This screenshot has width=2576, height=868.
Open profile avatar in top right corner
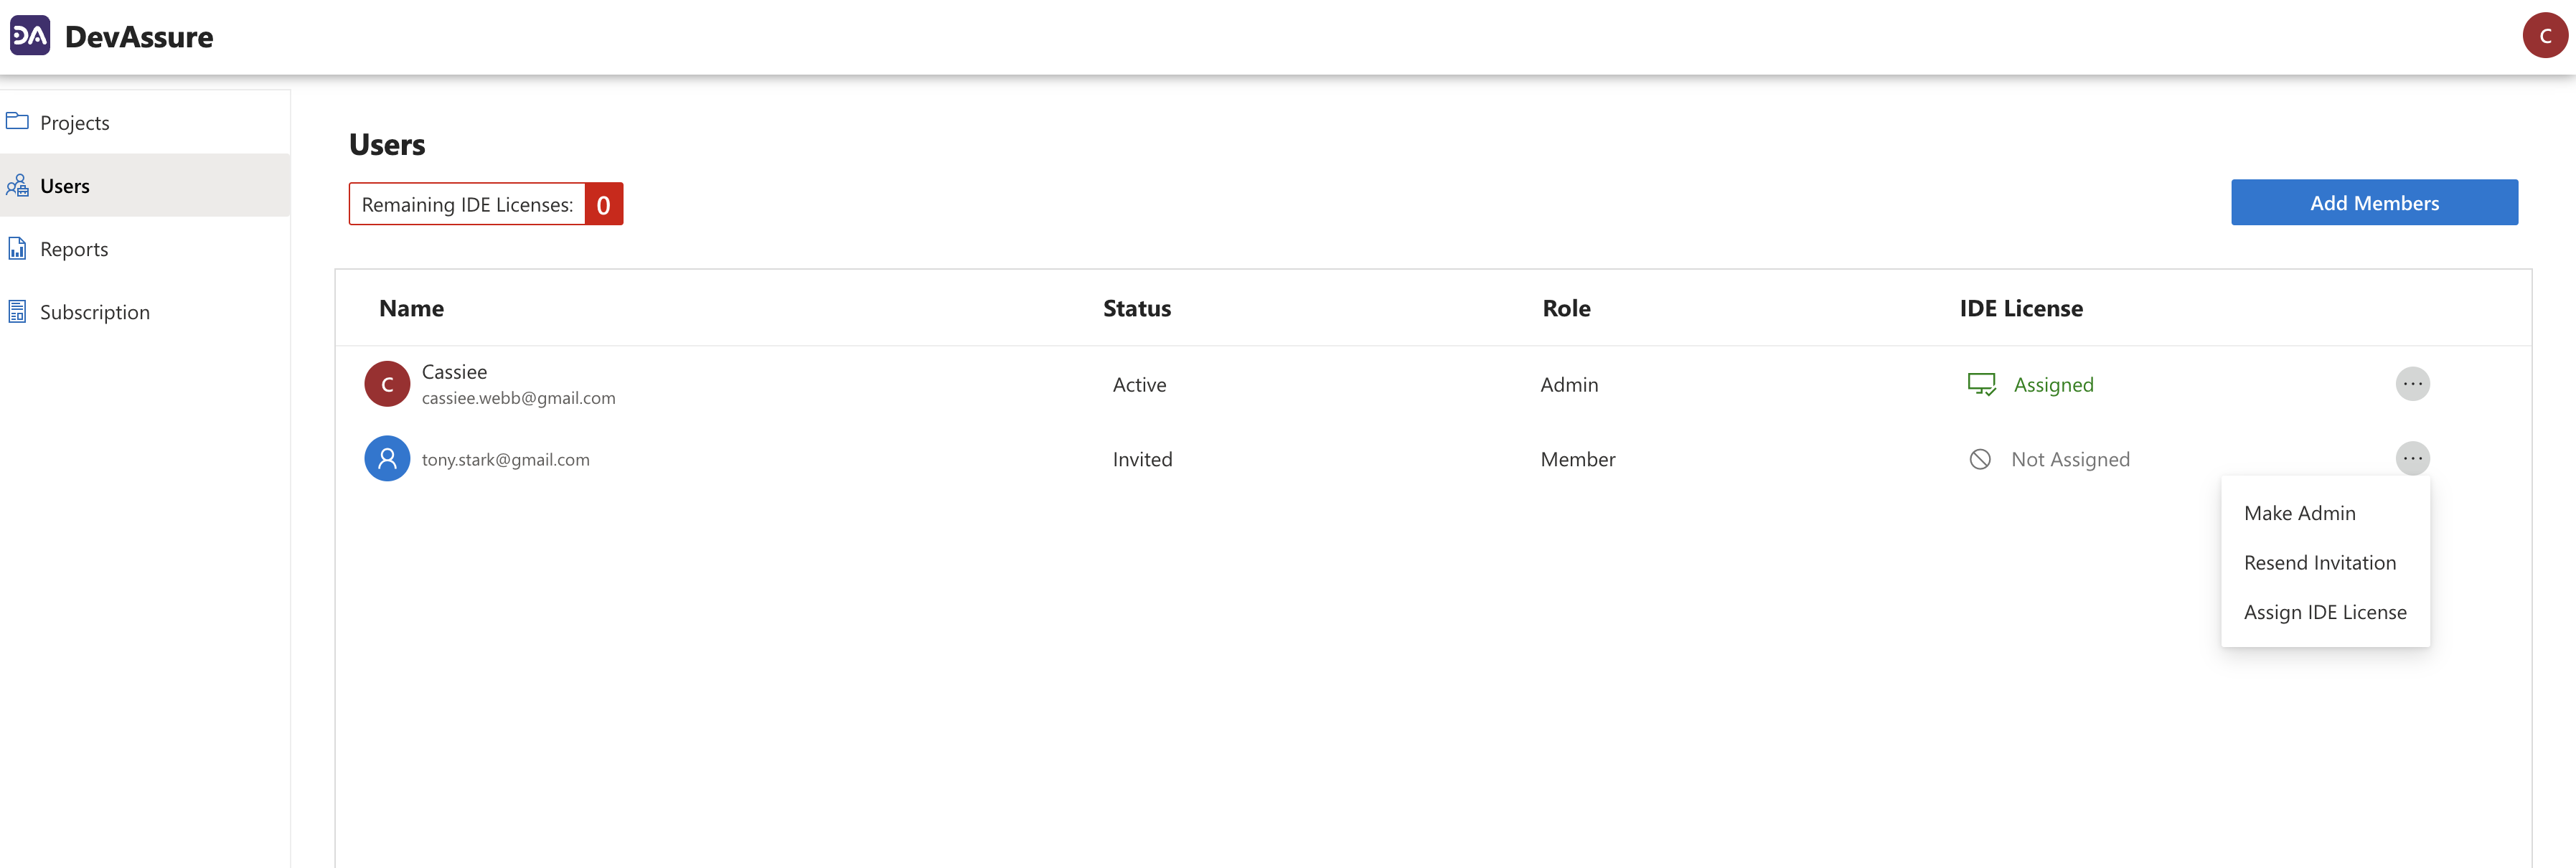pyautogui.click(x=2544, y=36)
